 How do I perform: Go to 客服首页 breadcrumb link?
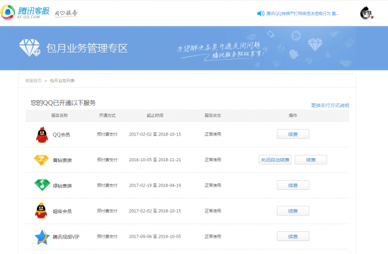pyautogui.click(x=34, y=80)
